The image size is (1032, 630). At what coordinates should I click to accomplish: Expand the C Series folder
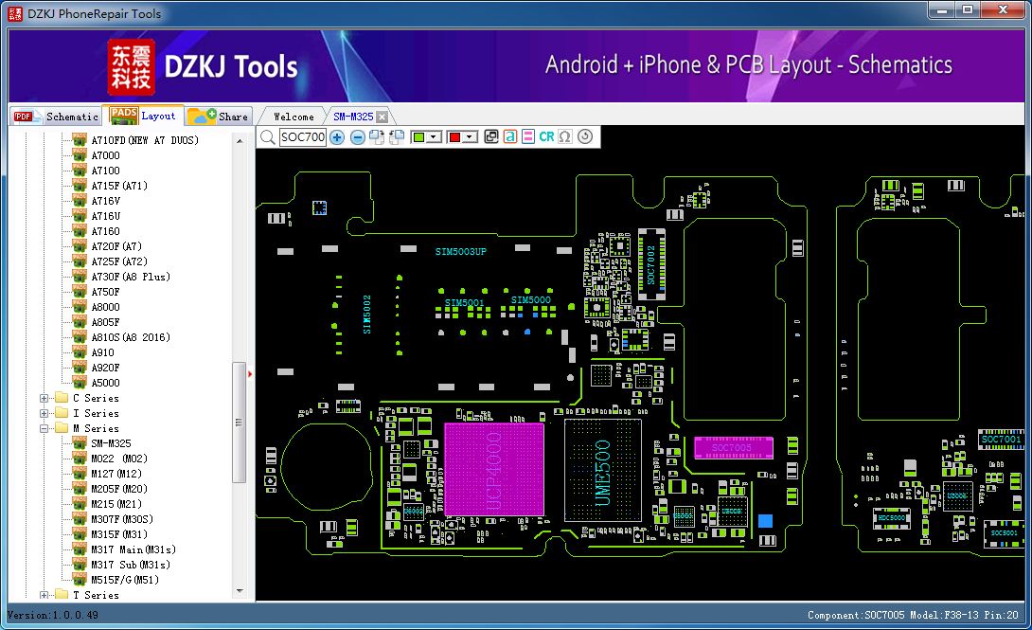44,398
